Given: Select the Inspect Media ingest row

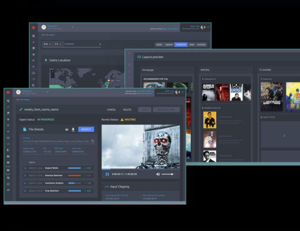Looking at the screenshot, I should click(58, 168).
